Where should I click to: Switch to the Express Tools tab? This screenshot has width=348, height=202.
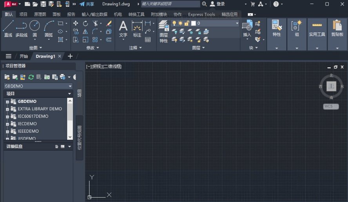[x=201, y=15]
